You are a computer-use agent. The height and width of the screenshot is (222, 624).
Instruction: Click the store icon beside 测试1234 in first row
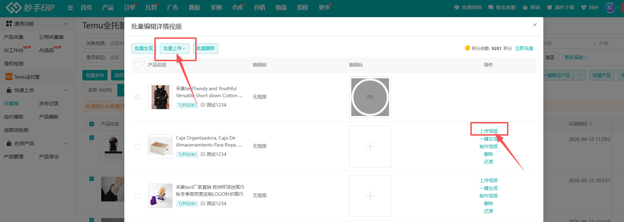click(203, 105)
